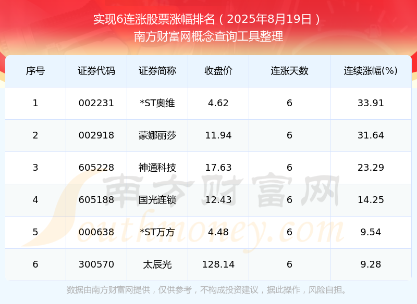This screenshot has height=304, width=417.
Task: Click the gain value 9.28
Action: 371,264
